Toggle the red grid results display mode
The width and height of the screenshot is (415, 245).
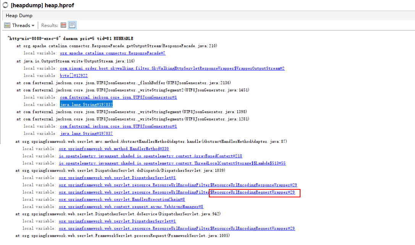coord(63,25)
